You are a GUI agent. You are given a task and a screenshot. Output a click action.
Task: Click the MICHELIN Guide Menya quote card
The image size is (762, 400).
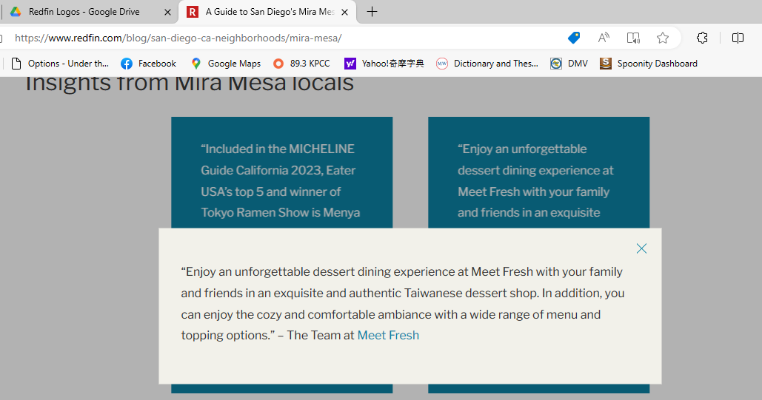point(282,172)
